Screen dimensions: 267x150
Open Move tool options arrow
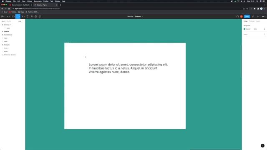point(9,17)
